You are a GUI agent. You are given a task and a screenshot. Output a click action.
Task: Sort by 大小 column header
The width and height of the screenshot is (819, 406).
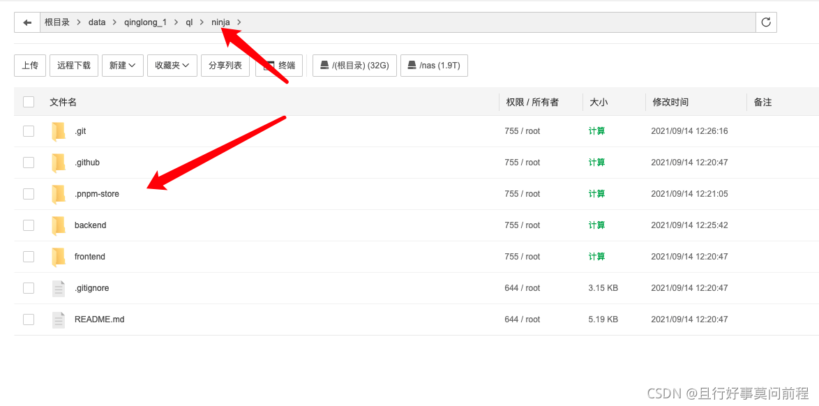pos(598,103)
